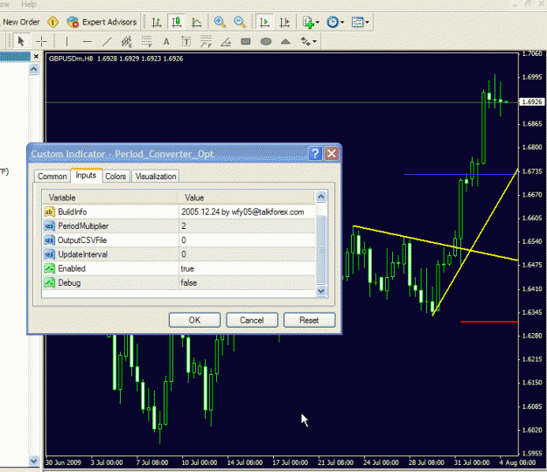Open the Templates icon
547x472 pixels.
(358, 23)
